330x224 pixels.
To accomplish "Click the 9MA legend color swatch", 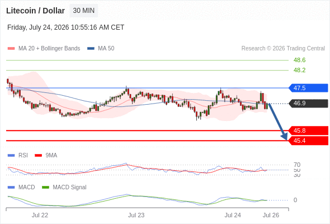I will (x=38, y=156).
